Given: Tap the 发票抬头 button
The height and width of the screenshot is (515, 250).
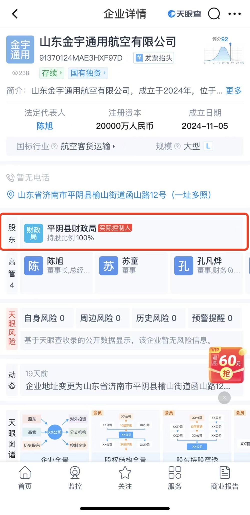Looking at the screenshot, I should pos(153,58).
